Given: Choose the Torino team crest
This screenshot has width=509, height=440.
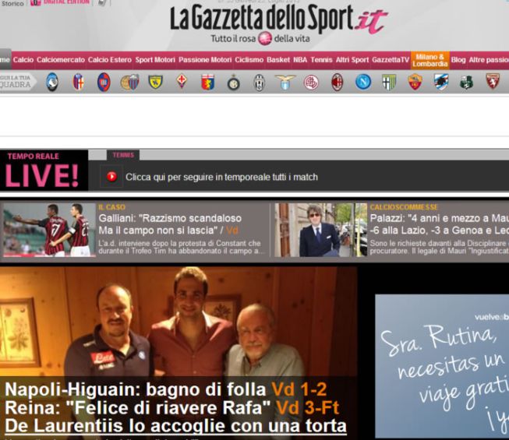Looking at the screenshot, I should tap(493, 82).
